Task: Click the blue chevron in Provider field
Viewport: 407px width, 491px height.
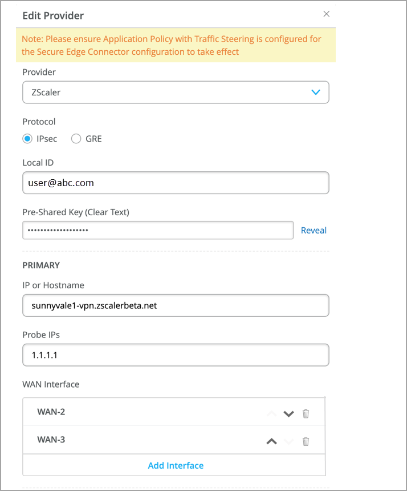Action: tap(316, 92)
